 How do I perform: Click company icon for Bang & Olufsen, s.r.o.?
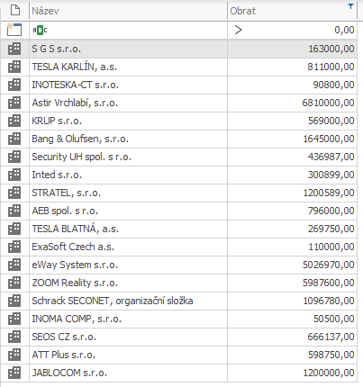tap(14, 139)
